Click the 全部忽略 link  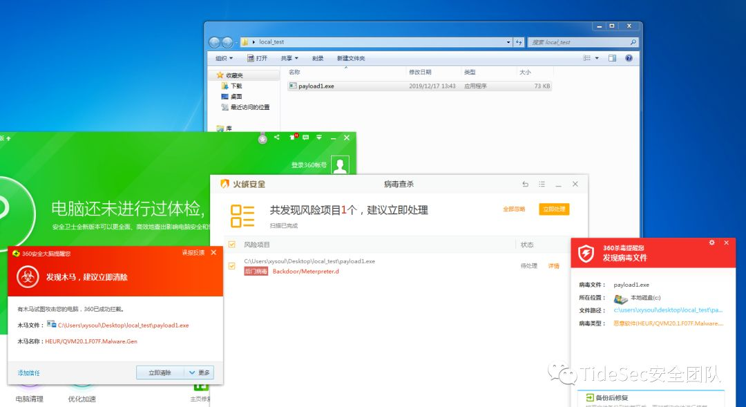514,209
